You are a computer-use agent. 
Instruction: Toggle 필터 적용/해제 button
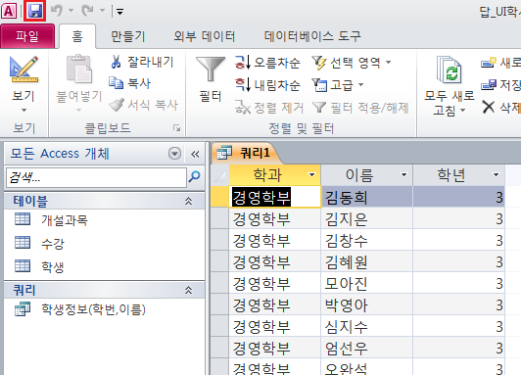[x=360, y=108]
